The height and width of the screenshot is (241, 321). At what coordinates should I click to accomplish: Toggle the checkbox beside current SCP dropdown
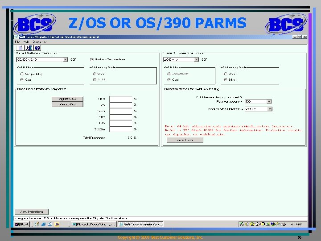coord(91,59)
